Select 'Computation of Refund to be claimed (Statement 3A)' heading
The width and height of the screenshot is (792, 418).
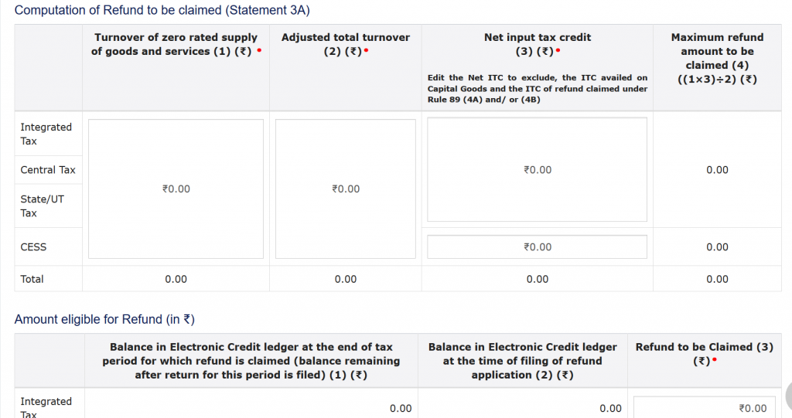coord(162,10)
